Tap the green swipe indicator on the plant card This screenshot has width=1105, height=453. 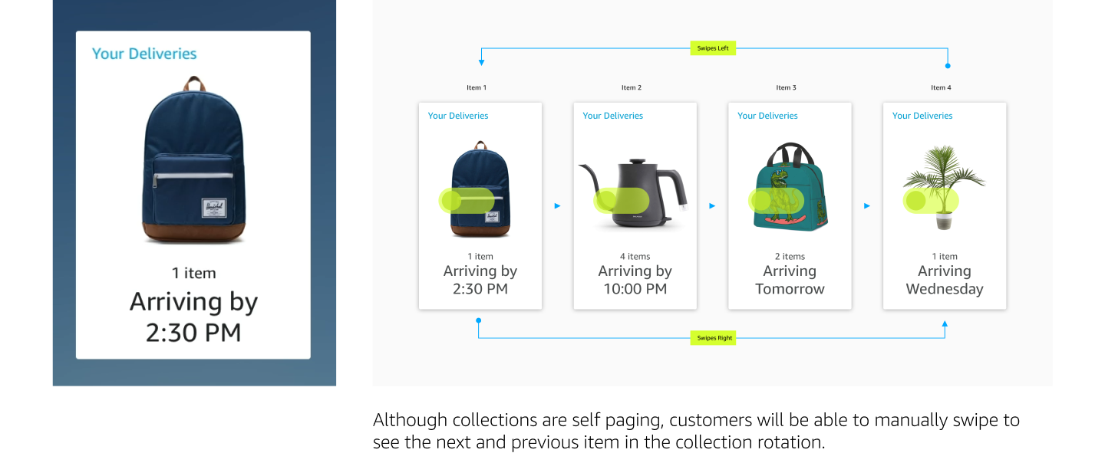[931, 201]
